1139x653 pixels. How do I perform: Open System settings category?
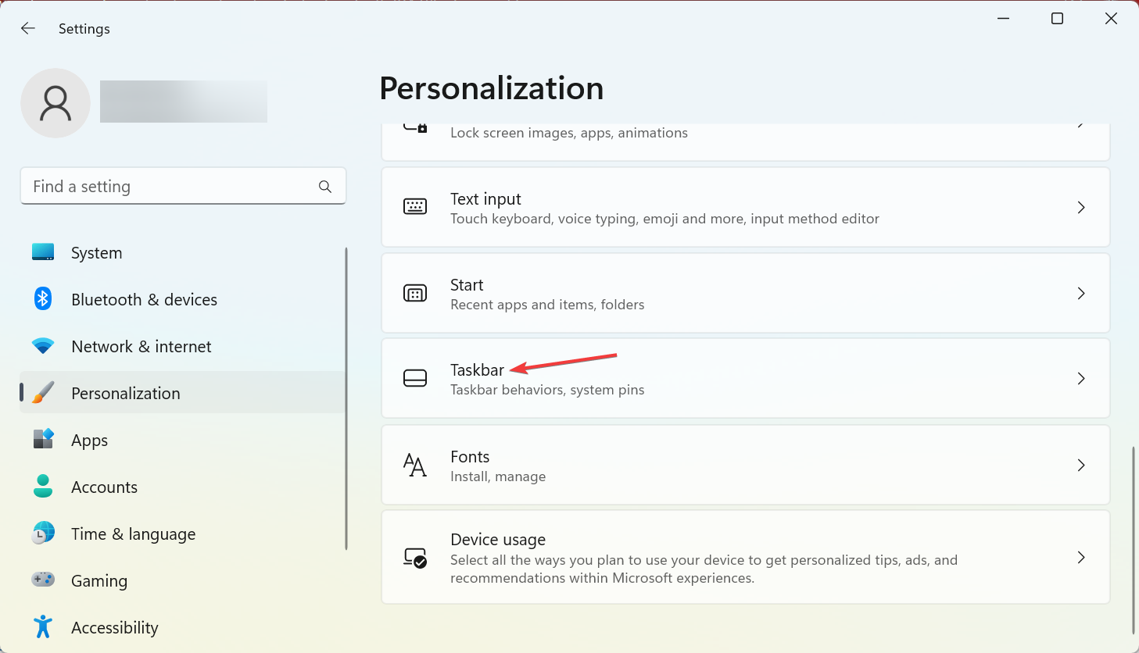[182, 252]
